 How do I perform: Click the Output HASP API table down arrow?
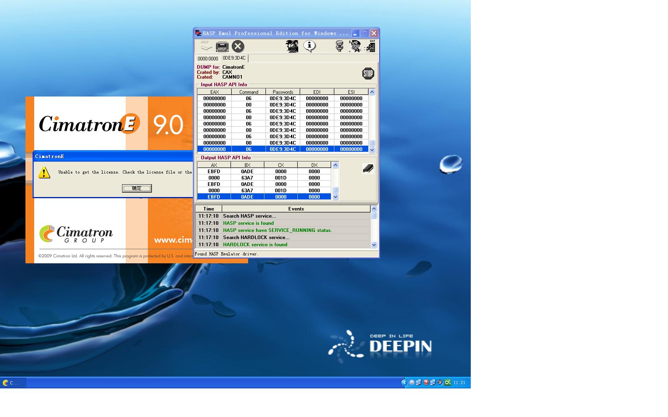tap(335, 197)
